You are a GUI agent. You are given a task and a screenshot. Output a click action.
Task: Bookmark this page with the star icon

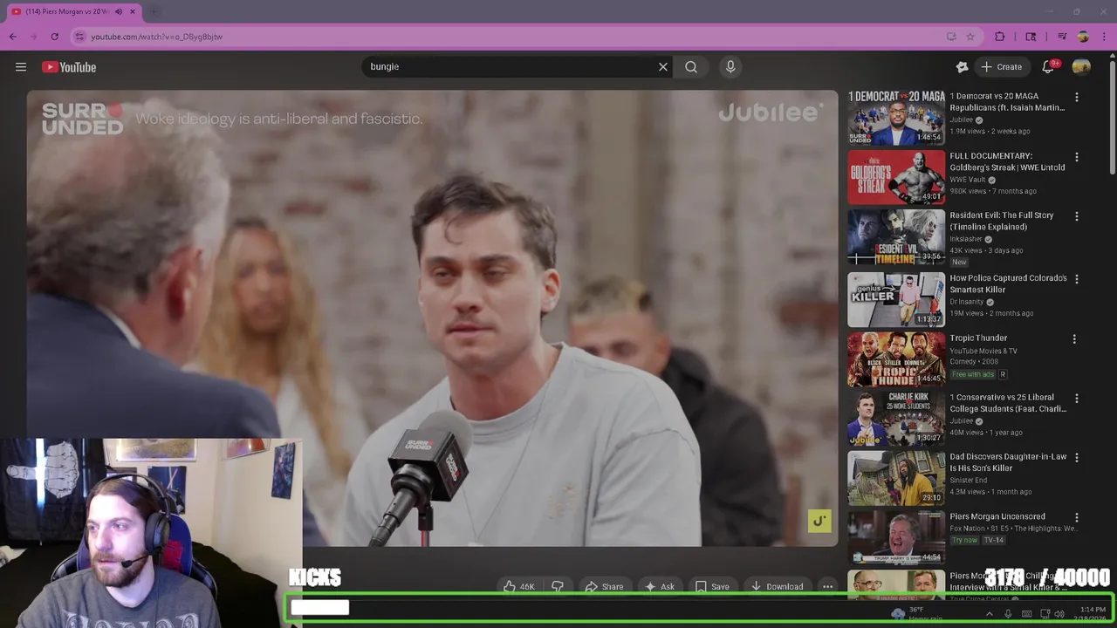point(970,37)
